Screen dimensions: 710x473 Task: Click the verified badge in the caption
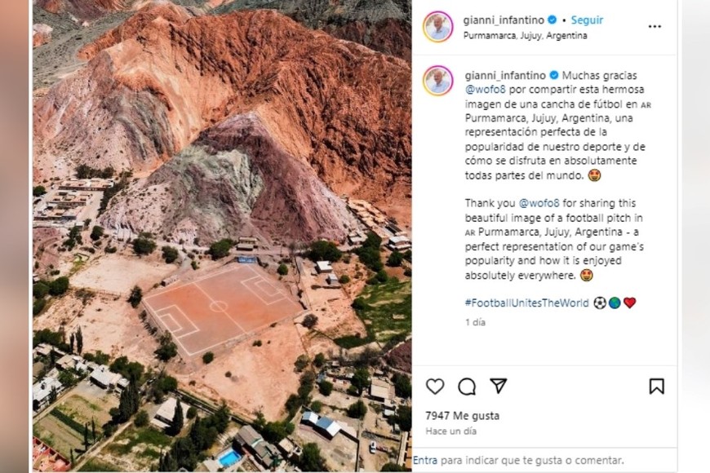[554, 75]
